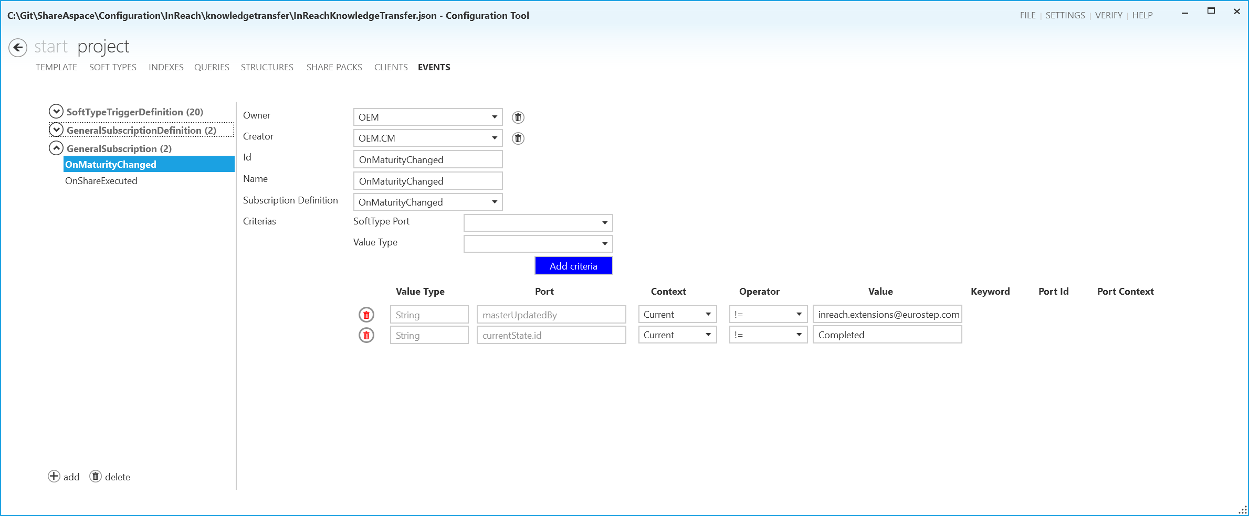Remove the masterUpdatedBy criteria row
The image size is (1249, 516).
click(366, 315)
